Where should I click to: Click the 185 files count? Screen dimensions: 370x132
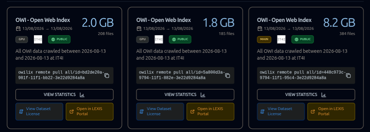click(x=226, y=34)
